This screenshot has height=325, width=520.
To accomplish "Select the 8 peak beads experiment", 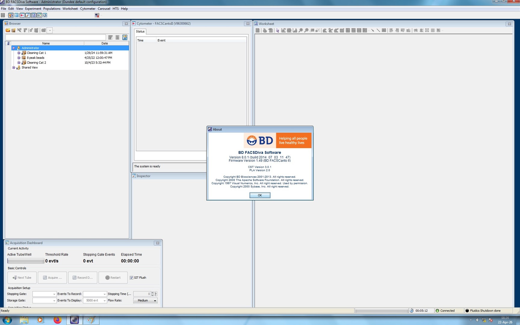I will tap(36, 58).
